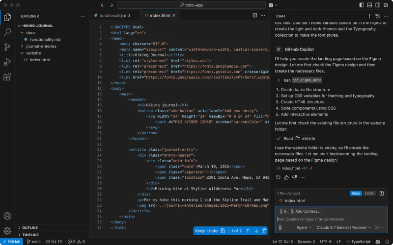Collapse the docs folder
The height and width of the screenshot is (245, 393).
pyautogui.click(x=30, y=32)
